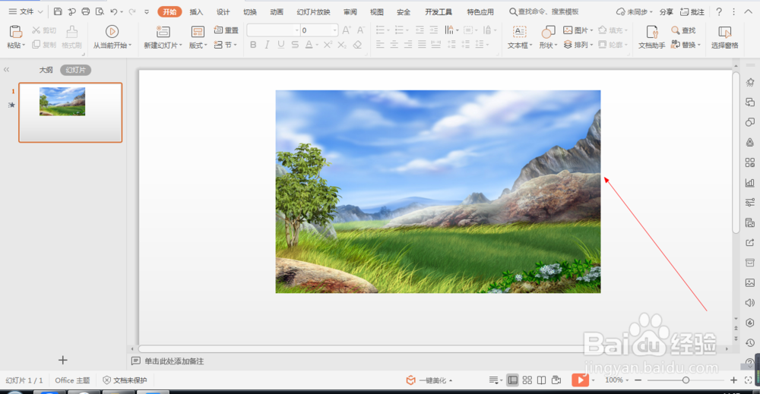This screenshot has height=394, width=760.
Task: Open the font color dropdown arrow
Action: [x=317, y=46]
